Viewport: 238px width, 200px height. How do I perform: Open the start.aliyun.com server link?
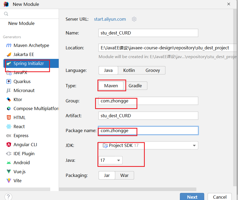[110, 19]
